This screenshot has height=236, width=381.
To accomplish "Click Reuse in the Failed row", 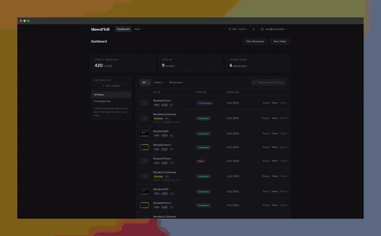I will pos(266,161).
